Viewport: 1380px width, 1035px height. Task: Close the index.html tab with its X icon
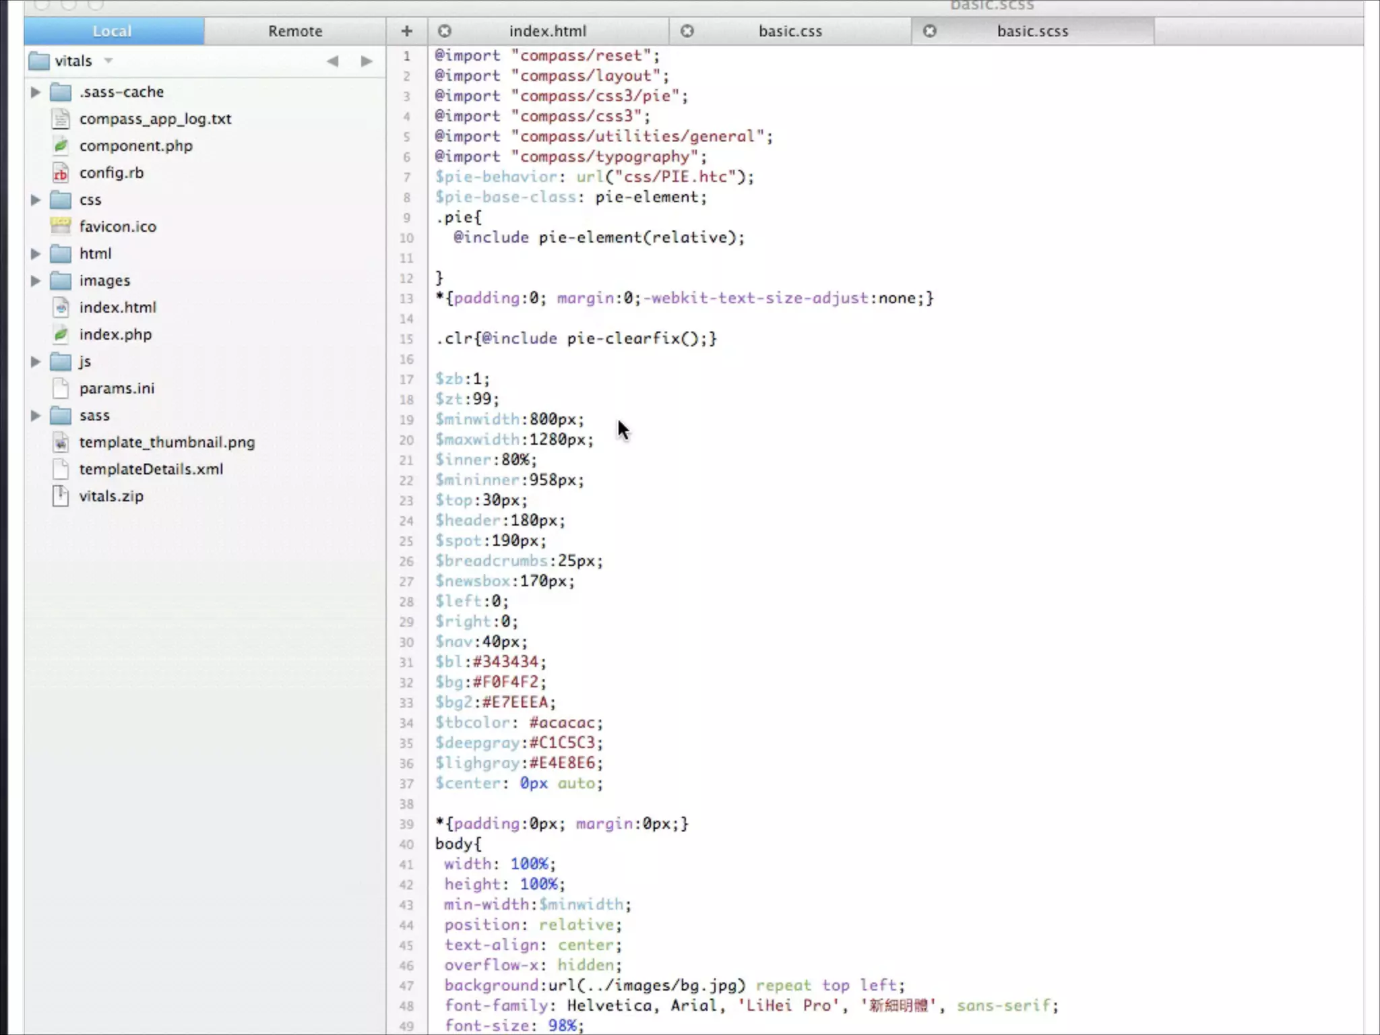(x=445, y=31)
